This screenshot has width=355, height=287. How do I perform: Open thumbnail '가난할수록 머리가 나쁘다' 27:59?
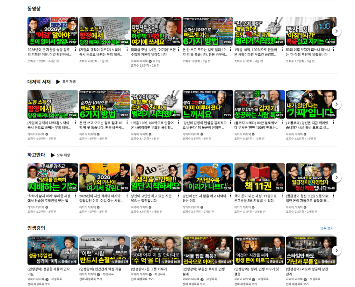[208, 178]
